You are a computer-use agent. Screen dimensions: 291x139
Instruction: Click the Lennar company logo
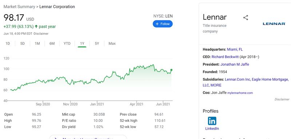pos(274,24)
